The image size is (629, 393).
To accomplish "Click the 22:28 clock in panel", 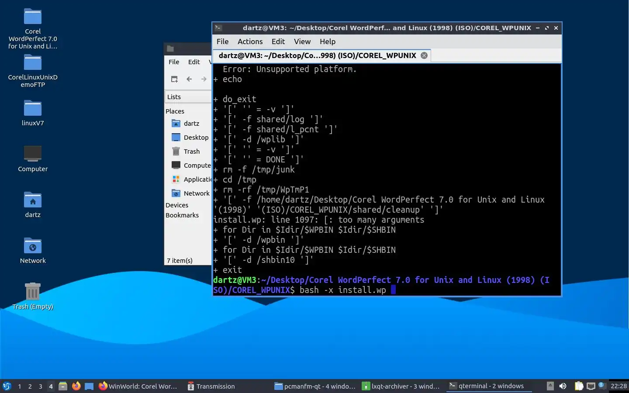I will pyautogui.click(x=619, y=386).
